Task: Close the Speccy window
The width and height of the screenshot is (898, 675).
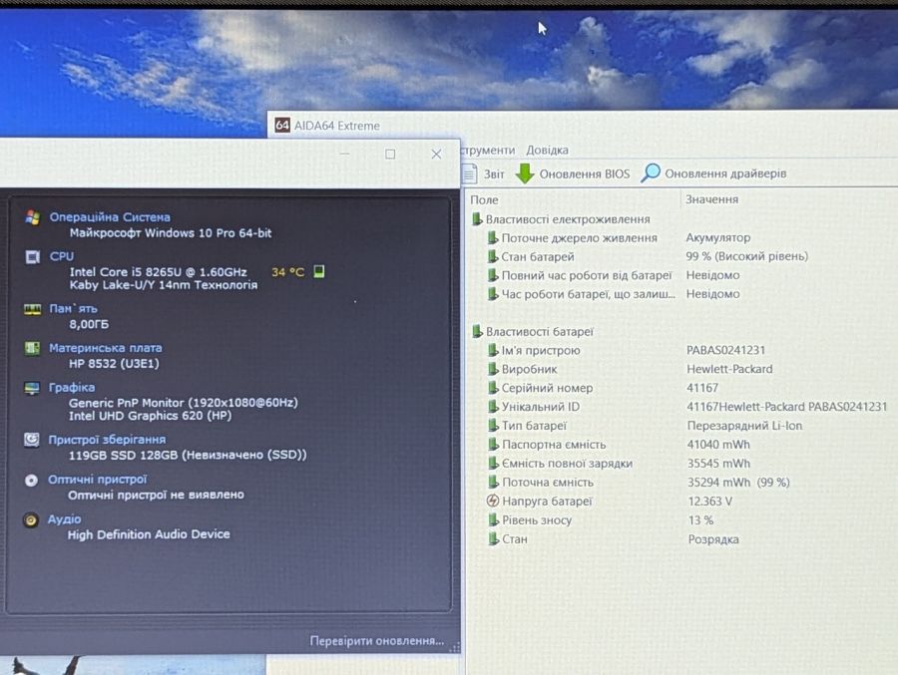Action: tap(436, 154)
